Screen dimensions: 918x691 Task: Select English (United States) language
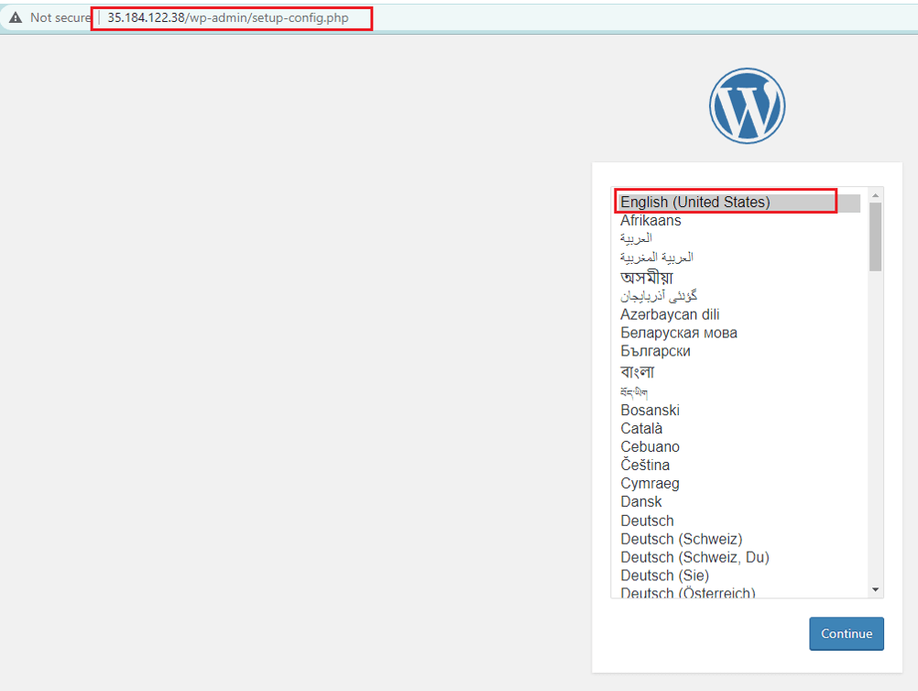click(740, 202)
